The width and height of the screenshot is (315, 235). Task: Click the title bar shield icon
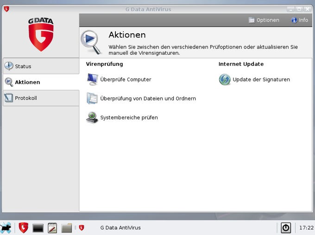tap(6, 9)
